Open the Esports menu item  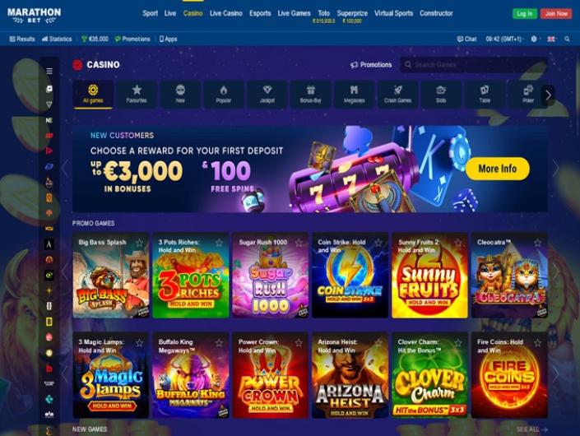click(260, 13)
